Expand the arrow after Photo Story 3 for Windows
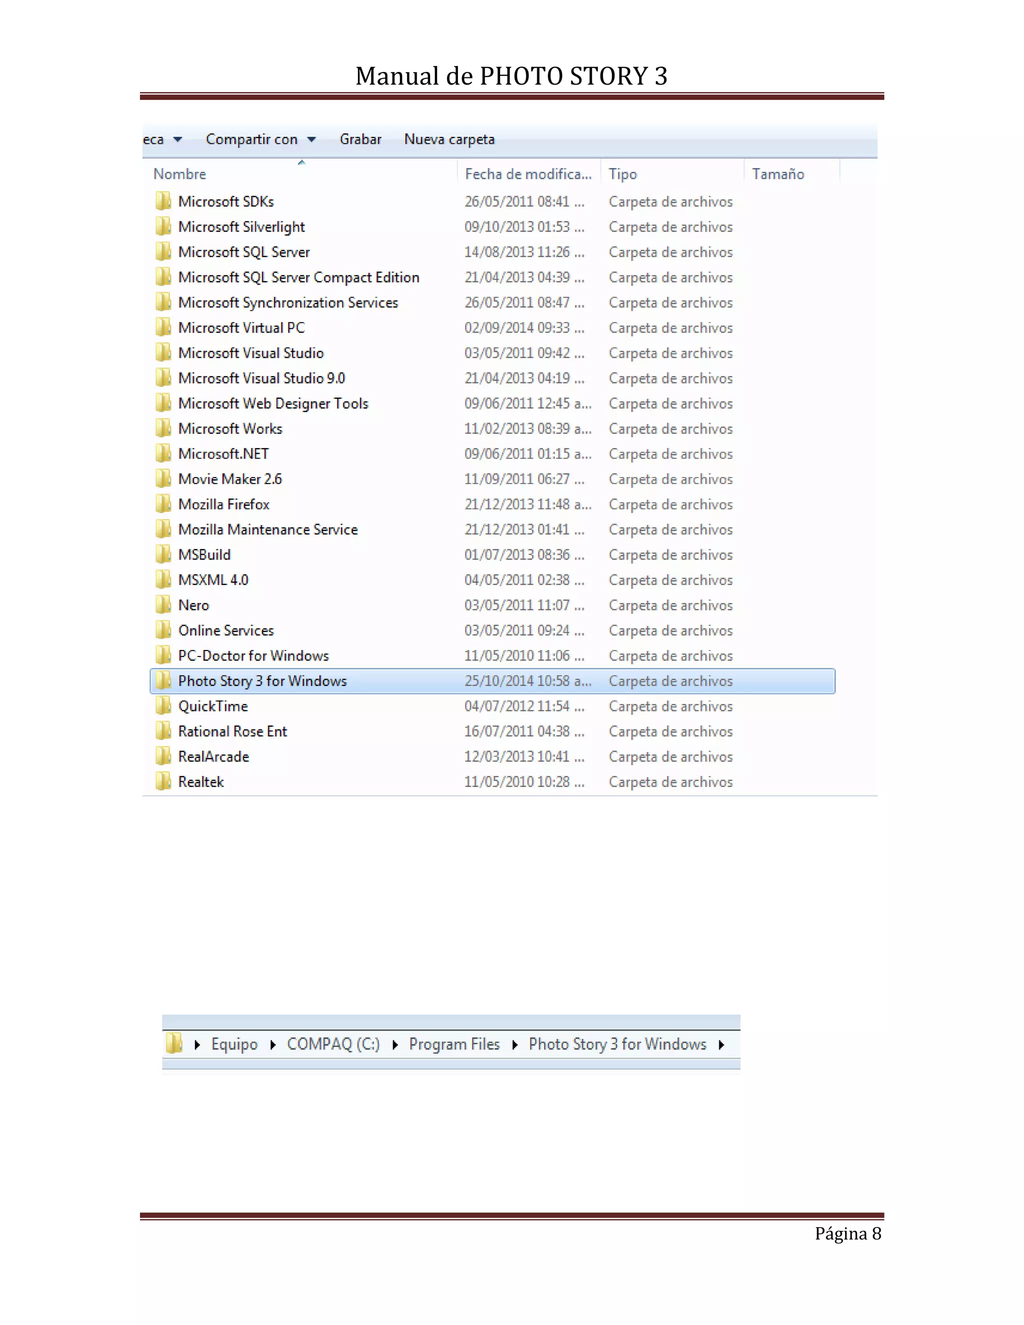Viewport: 1024px width, 1325px height. [721, 1044]
